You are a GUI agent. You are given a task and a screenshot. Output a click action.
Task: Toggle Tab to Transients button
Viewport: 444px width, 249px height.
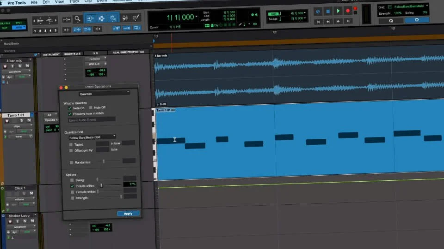(x=67, y=30)
